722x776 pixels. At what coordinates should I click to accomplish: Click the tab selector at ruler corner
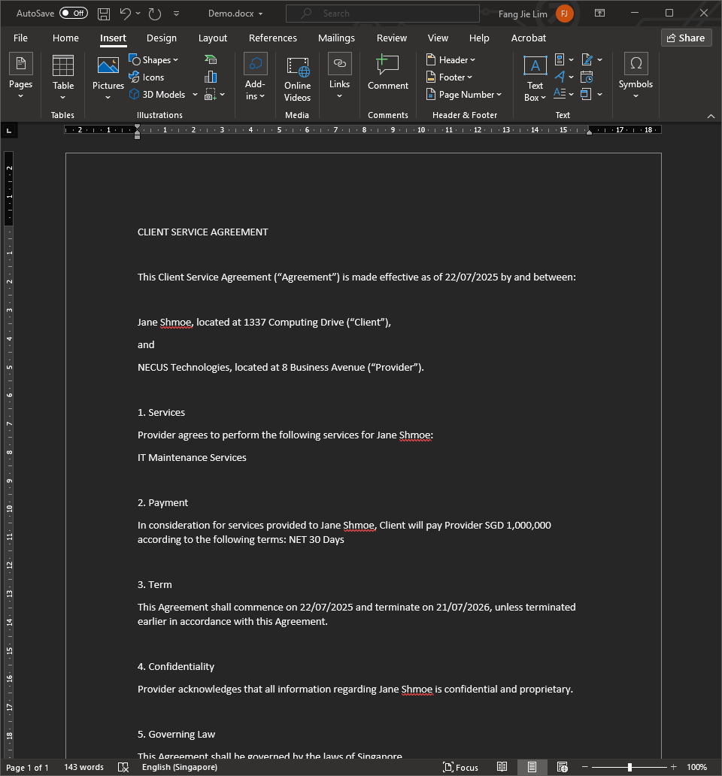click(x=9, y=131)
